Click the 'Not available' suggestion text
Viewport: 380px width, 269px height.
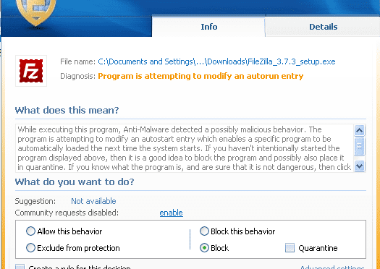point(93,201)
